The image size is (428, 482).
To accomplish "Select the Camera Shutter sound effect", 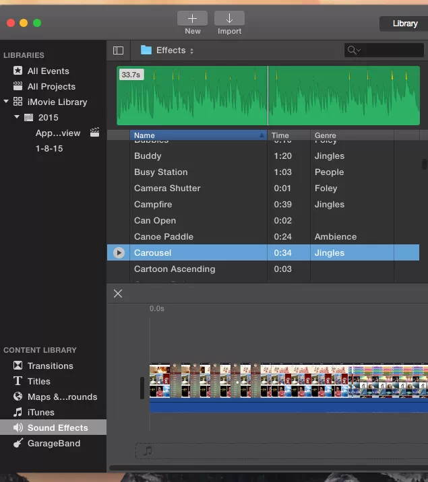I will [167, 188].
